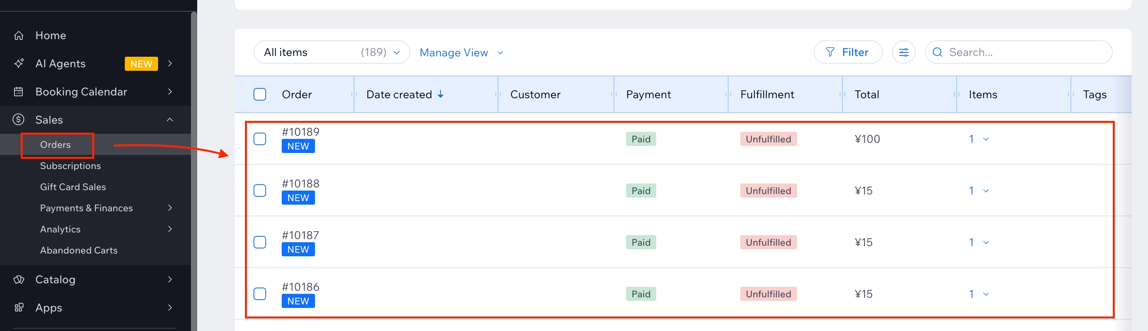
Task: Click Unfulfilled status for order #10188
Action: pyautogui.click(x=768, y=191)
